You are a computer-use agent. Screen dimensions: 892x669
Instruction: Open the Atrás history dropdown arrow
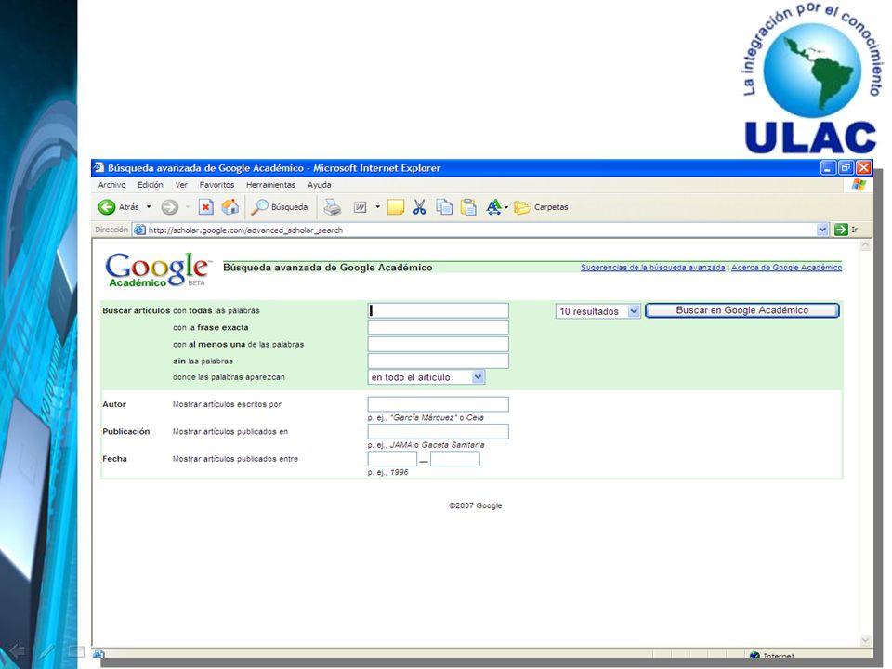pos(149,207)
